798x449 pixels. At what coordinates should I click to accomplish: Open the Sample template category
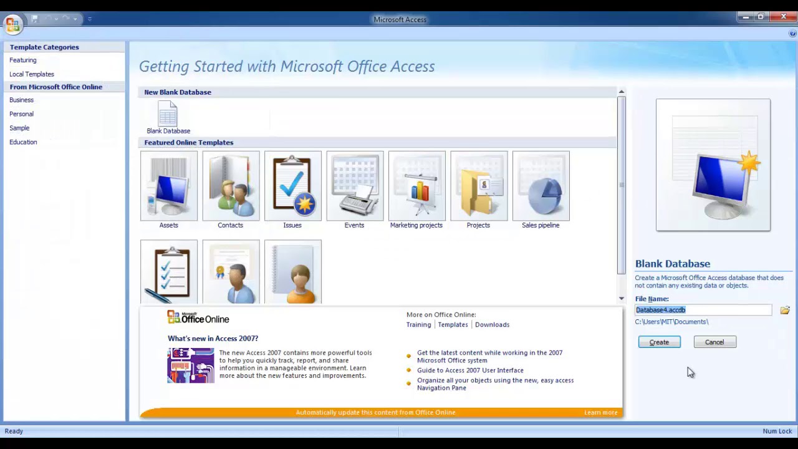19,128
